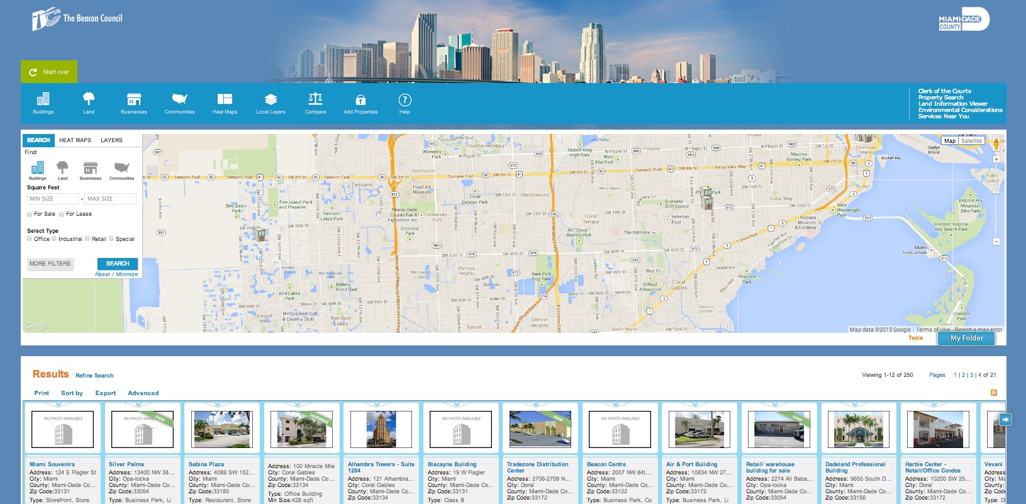
Task: Open the Alhambra Towers property thumbnail
Action: coord(381,429)
